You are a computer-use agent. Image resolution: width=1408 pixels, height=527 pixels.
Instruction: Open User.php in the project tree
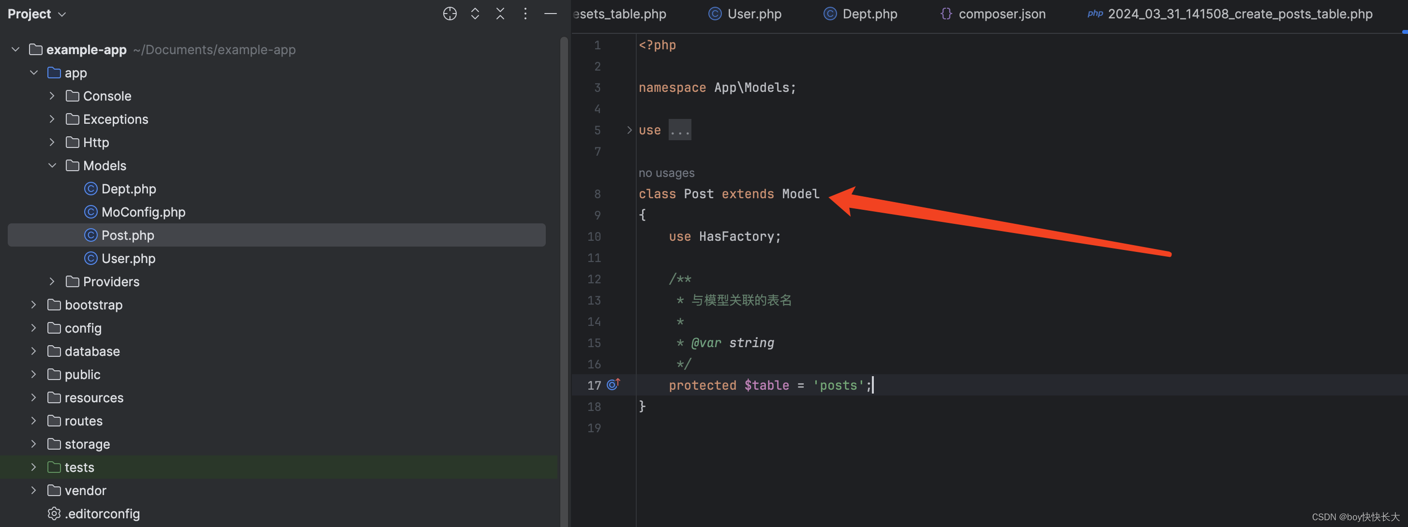(128, 258)
